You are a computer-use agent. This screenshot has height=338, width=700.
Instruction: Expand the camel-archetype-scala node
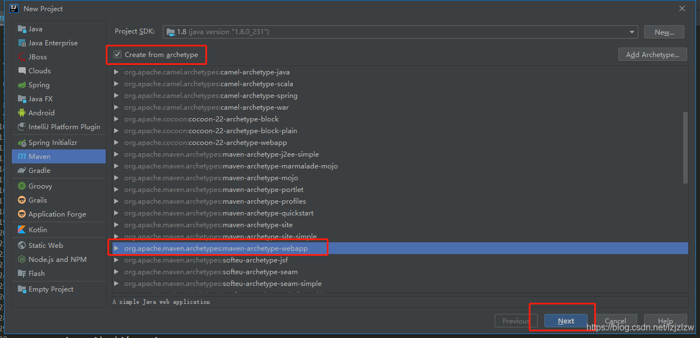116,84
